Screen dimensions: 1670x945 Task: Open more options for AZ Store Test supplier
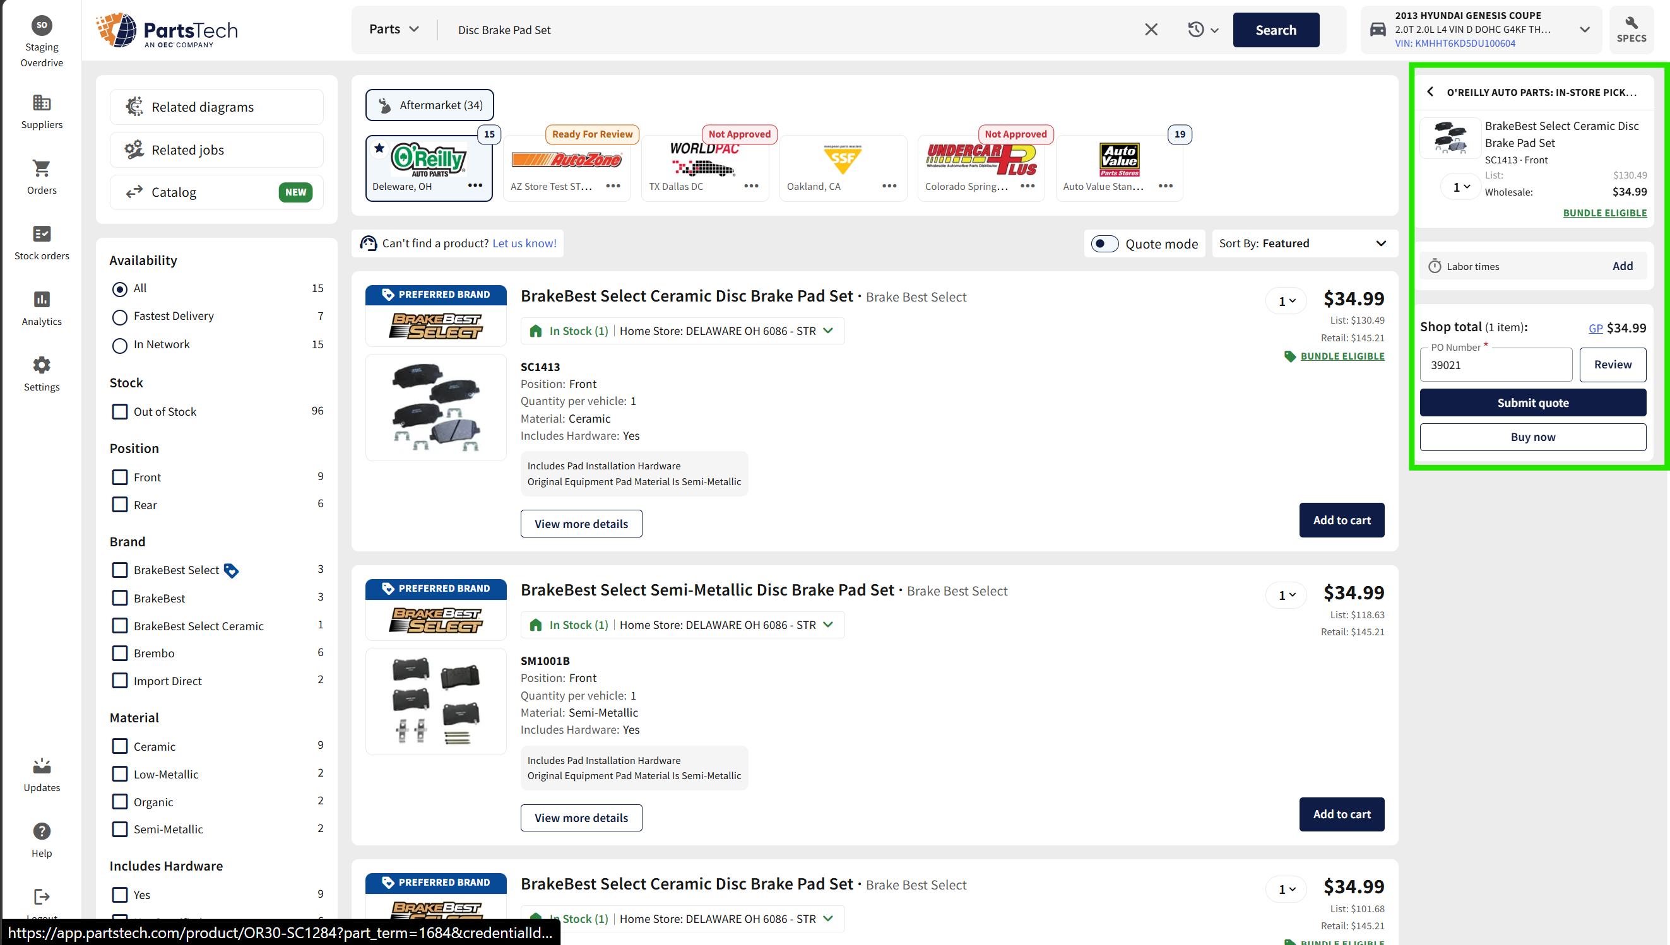(x=613, y=185)
